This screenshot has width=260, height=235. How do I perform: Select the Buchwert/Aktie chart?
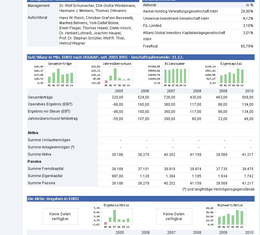(226, 216)
